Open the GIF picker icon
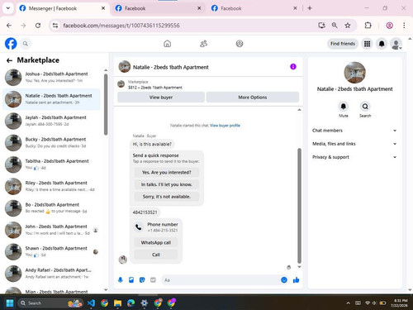Viewport: 413px width, 310px height. [153, 280]
